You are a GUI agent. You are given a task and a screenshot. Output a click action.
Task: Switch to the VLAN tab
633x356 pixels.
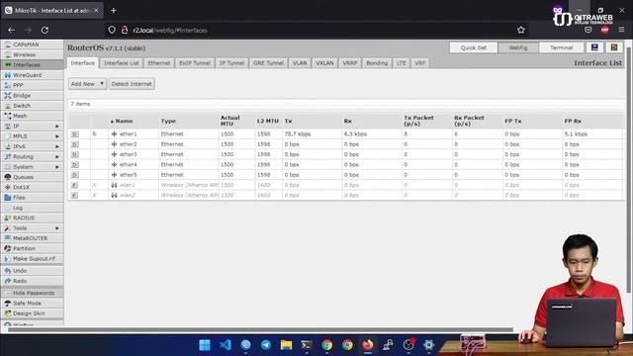(300, 63)
